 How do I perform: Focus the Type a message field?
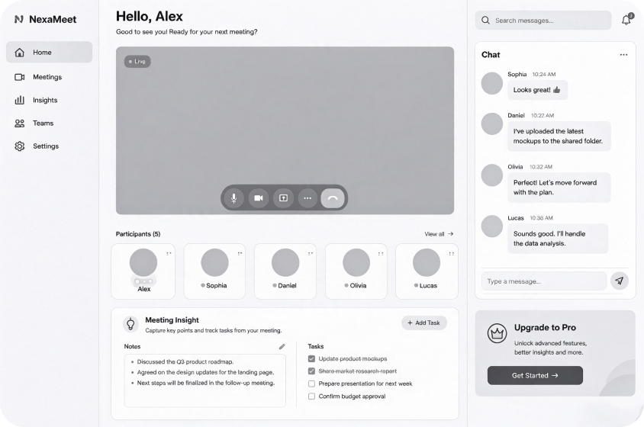coord(544,281)
